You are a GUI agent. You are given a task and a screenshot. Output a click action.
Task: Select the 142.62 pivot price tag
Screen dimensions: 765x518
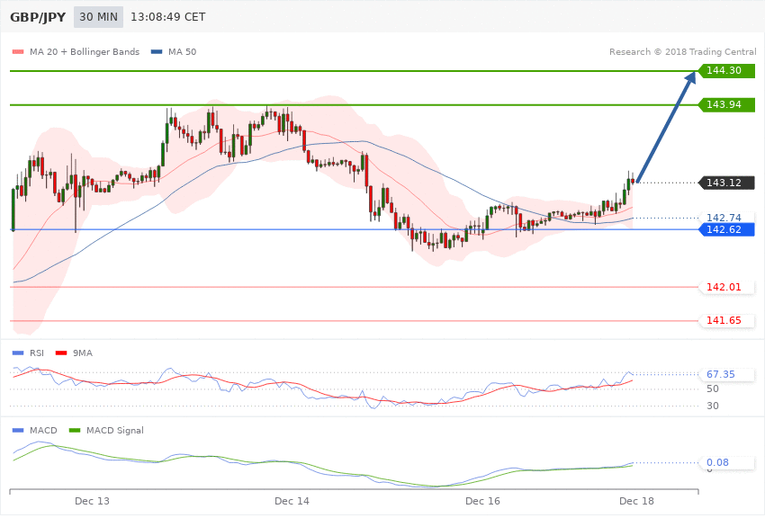(x=726, y=229)
